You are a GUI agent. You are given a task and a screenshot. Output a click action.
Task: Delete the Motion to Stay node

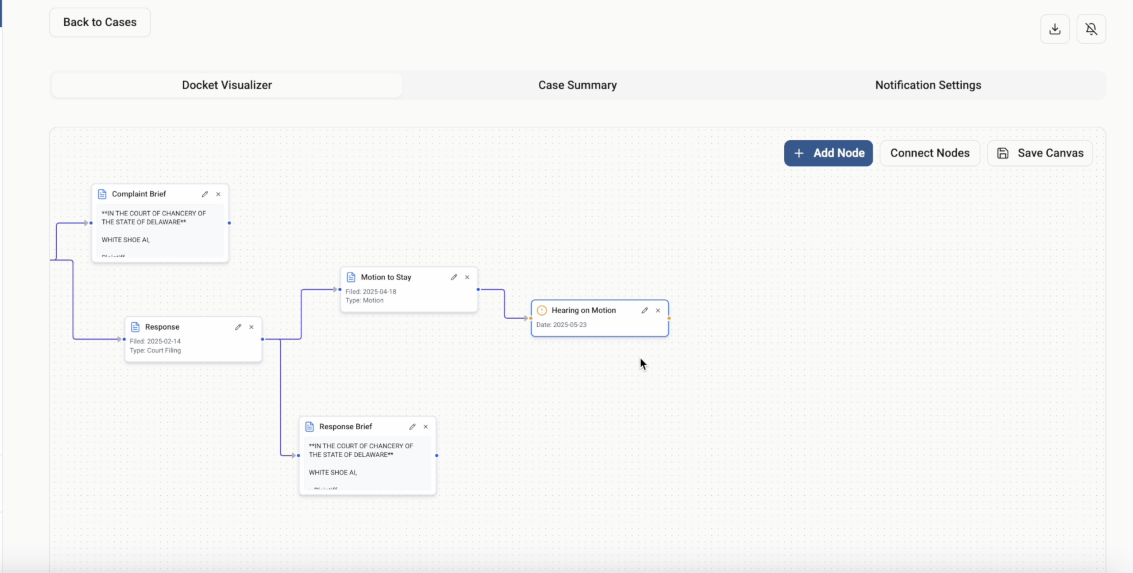point(467,277)
